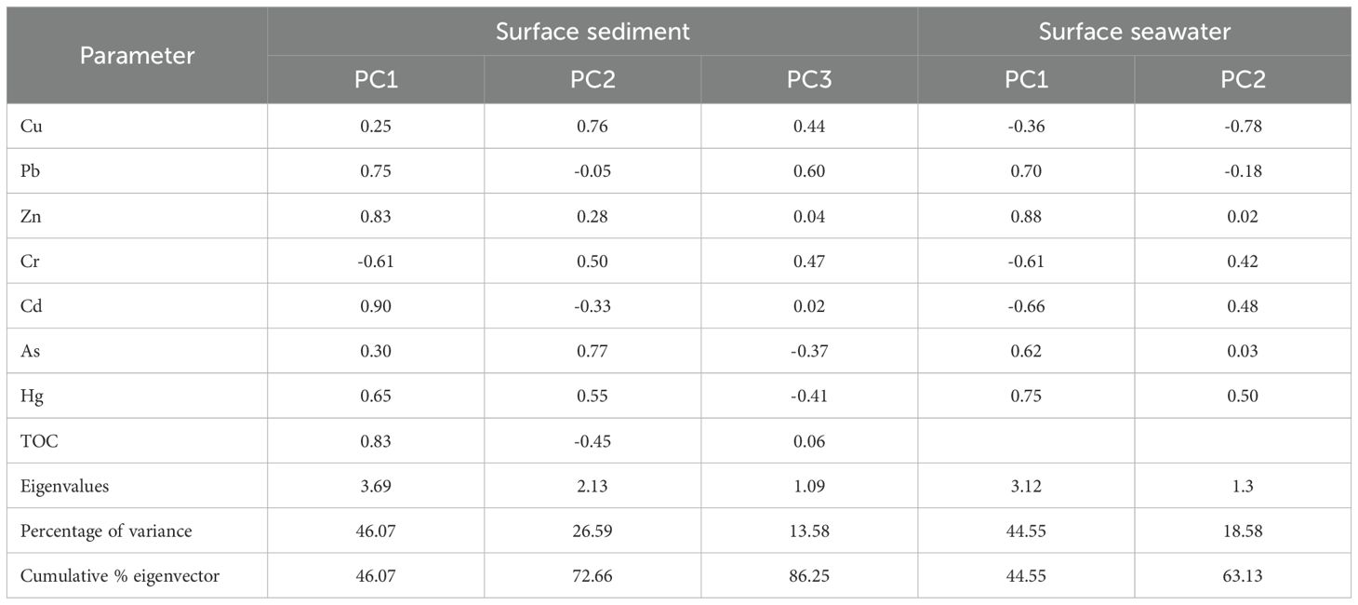Click the As row label

(31, 351)
